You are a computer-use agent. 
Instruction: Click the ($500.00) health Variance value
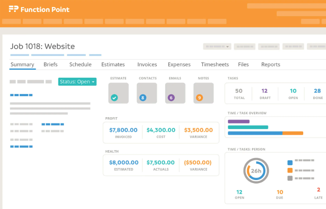(198, 162)
